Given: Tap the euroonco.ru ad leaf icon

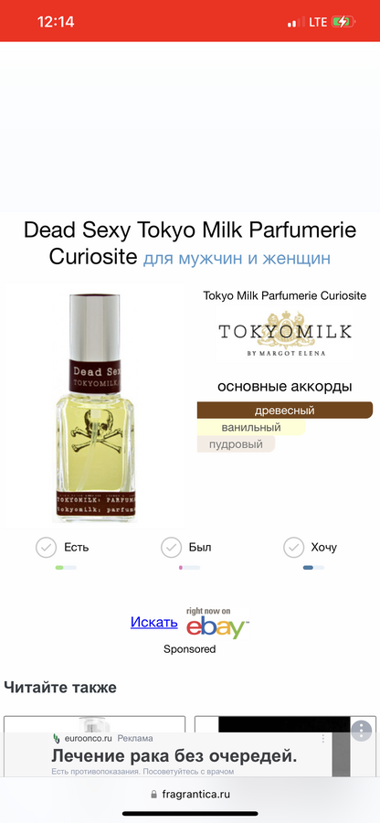Looking at the screenshot, I should click(x=57, y=738).
